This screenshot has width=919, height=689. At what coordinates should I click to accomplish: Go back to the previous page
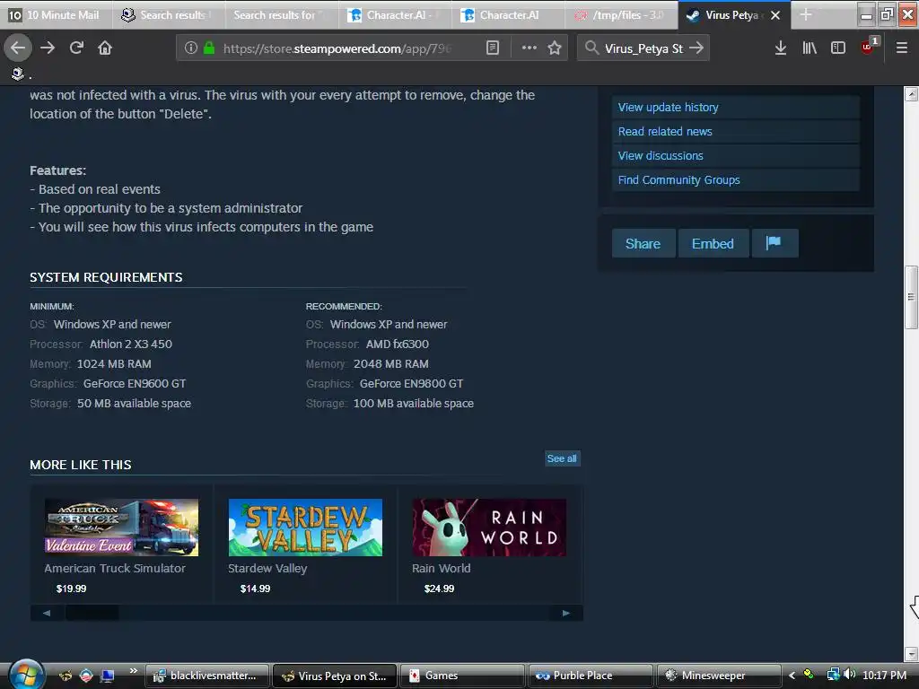click(x=18, y=48)
